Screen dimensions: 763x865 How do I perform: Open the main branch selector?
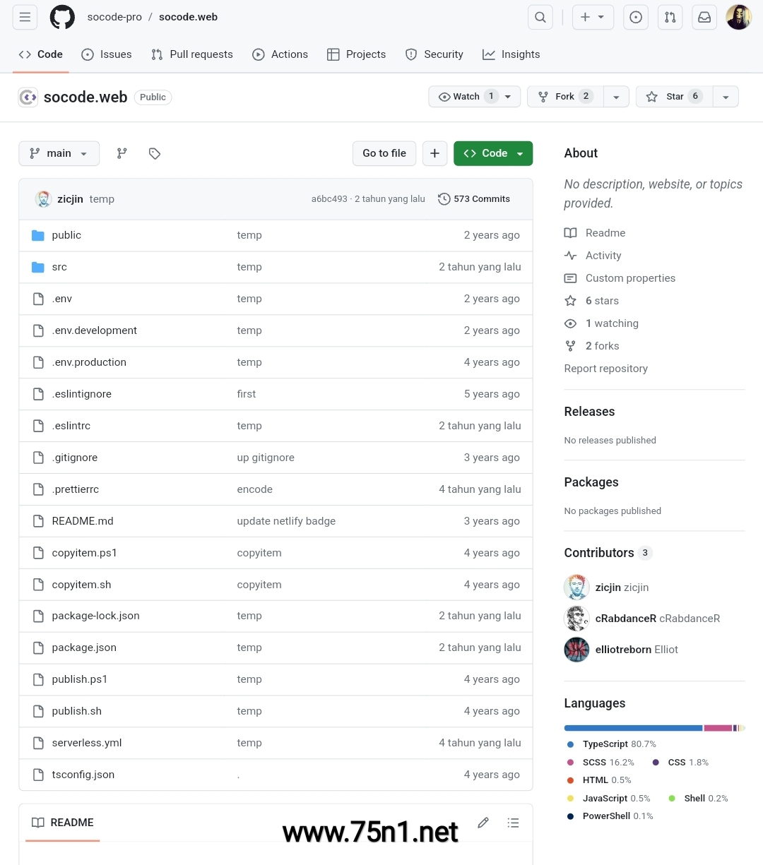coord(59,153)
